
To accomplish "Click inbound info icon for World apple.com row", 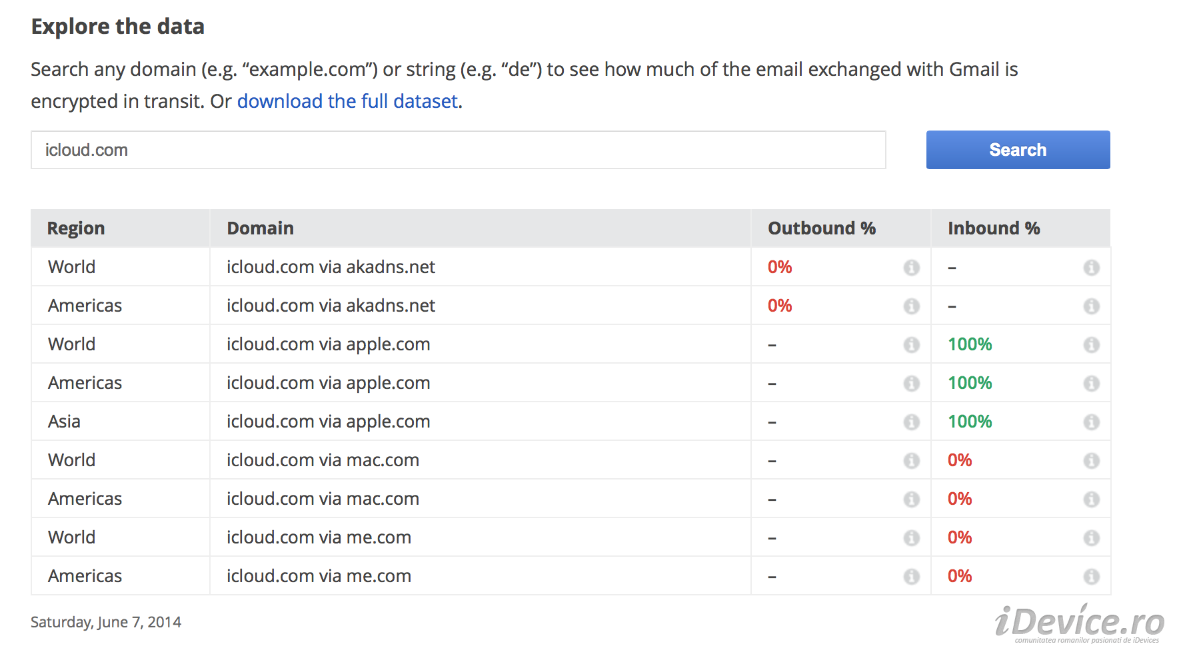I will click(x=1091, y=345).
